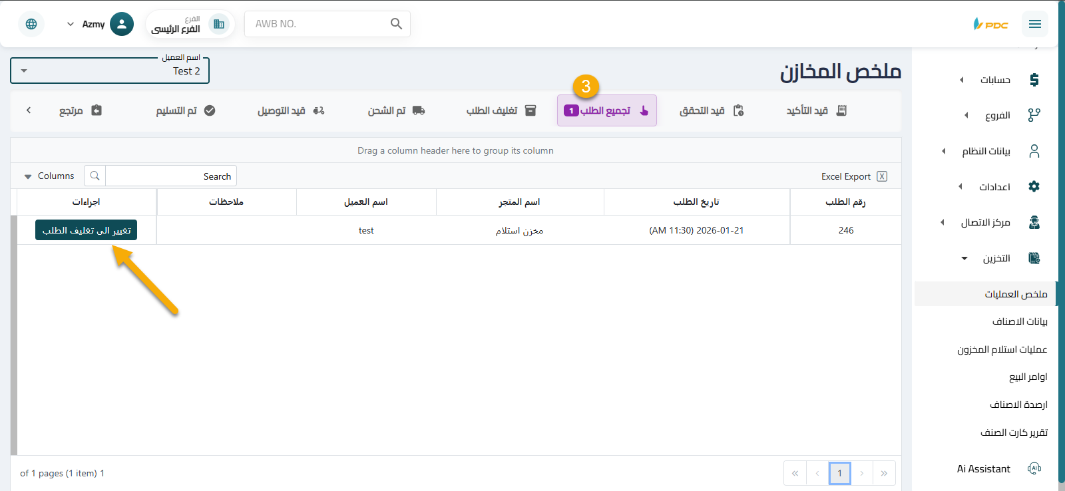1065x491 pixels.
Task: Go to last page pager button
Action: point(884,473)
